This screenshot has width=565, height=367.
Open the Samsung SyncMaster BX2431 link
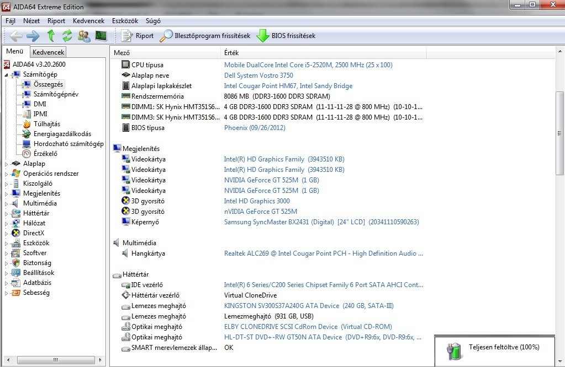tap(321, 222)
